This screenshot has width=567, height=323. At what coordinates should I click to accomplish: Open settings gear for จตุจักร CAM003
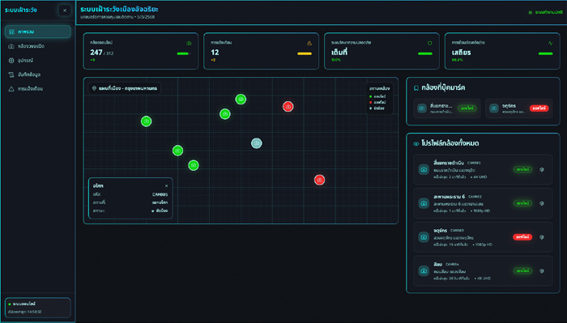click(542, 237)
